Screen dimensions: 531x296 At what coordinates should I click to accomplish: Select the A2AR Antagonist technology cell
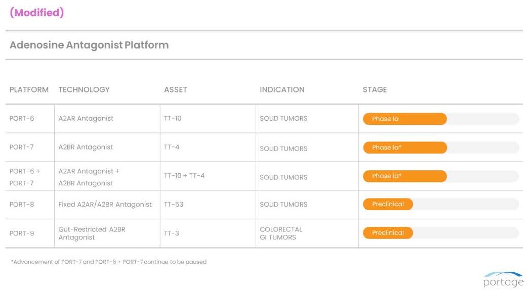86,119
